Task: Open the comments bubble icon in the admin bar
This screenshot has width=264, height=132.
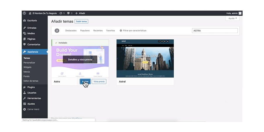Action: click(x=68, y=13)
